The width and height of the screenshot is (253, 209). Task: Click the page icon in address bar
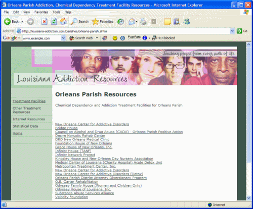coord(19,31)
